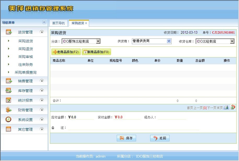Collapse the navigation menu with double-arrow icon
Image resolution: width=239 pixels, height=161 pixels.
tap(44, 22)
